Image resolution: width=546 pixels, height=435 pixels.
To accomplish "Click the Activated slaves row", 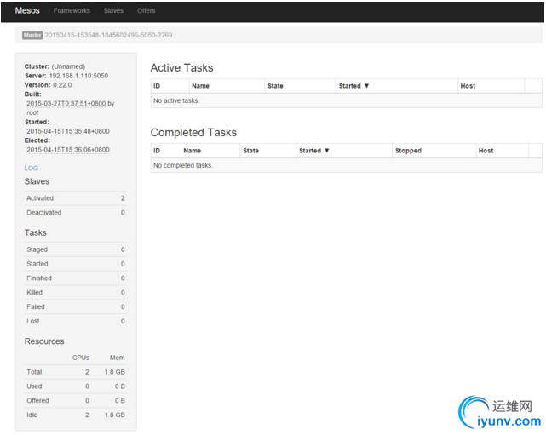I will [76, 198].
